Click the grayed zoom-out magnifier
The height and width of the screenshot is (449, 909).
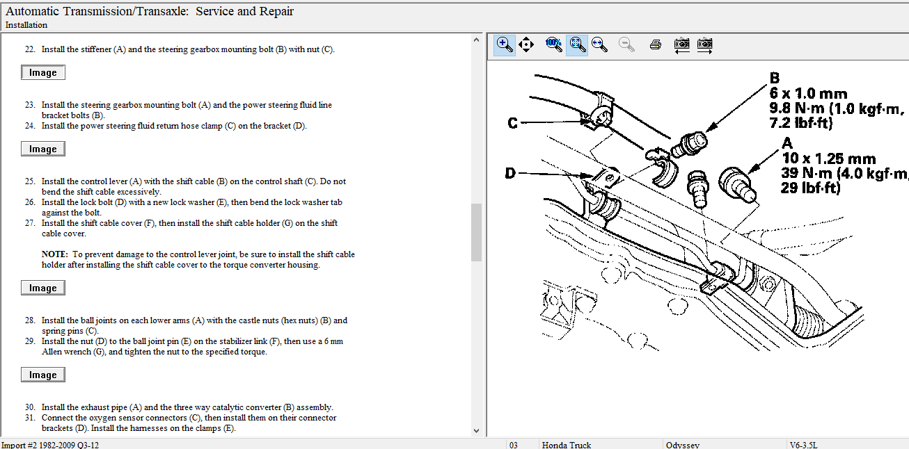click(x=627, y=45)
